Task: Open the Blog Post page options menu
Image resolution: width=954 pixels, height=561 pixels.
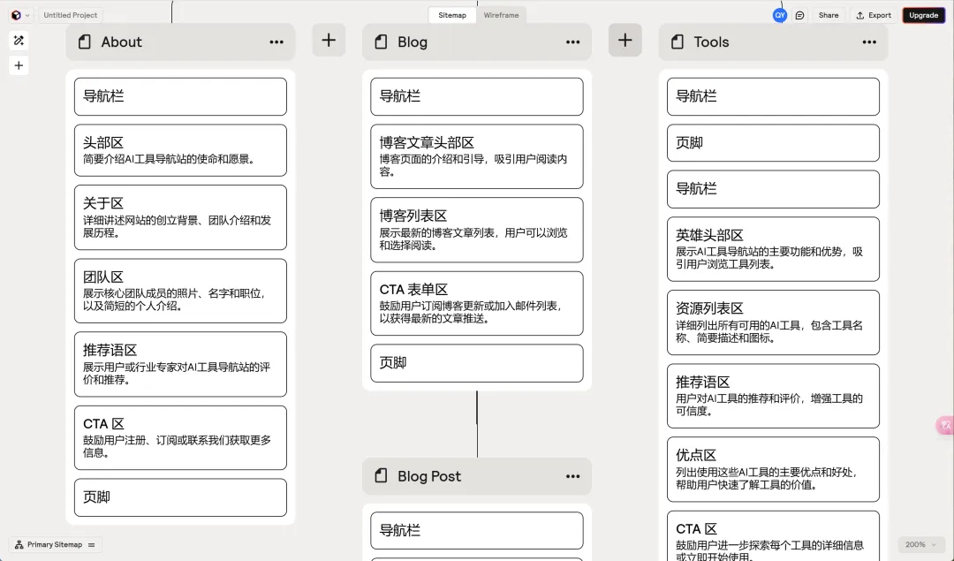Action: 572,476
